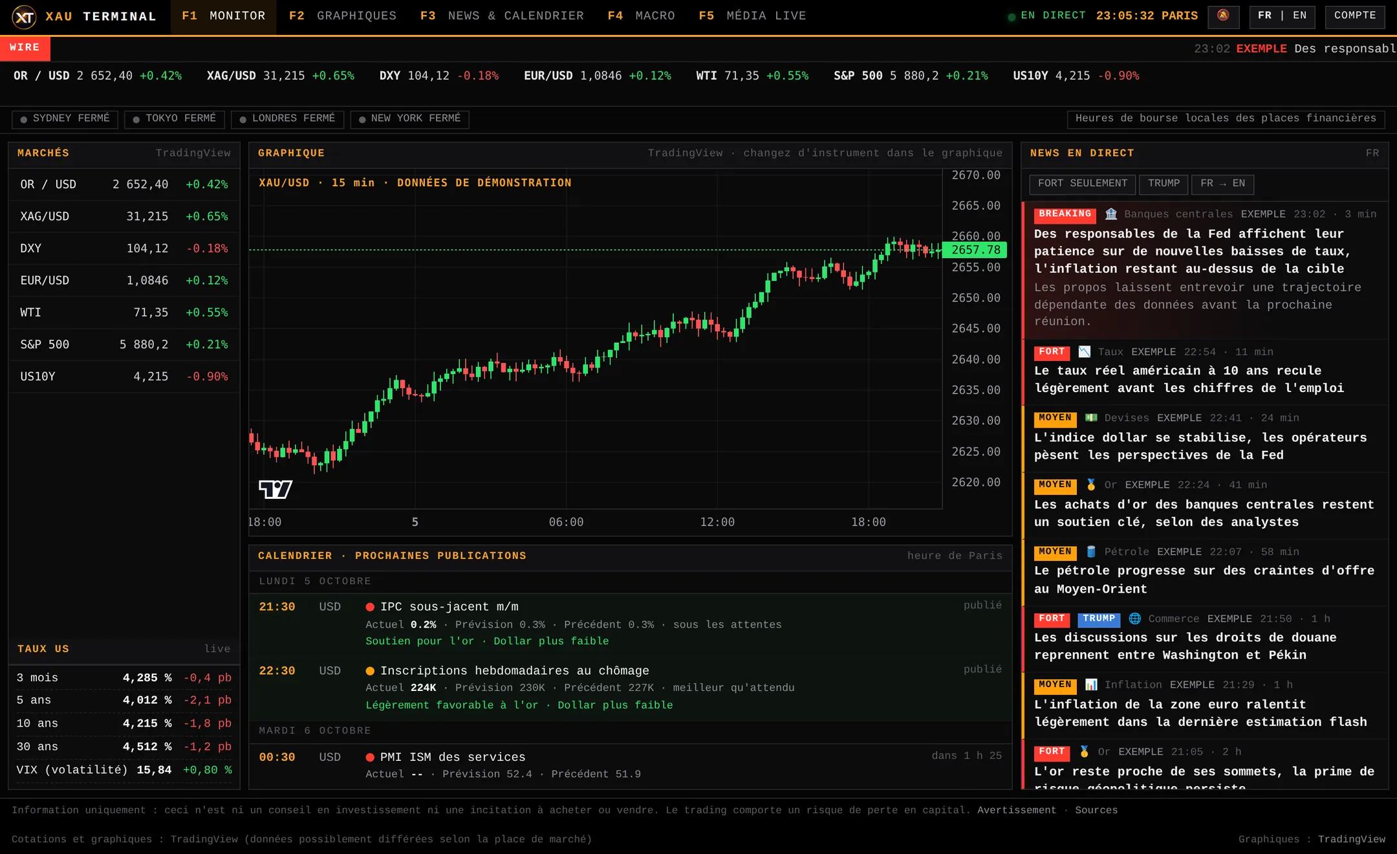Screen dimensions: 1397x854
Task: Toggle the FR → EN translation filter
Action: click(1222, 184)
